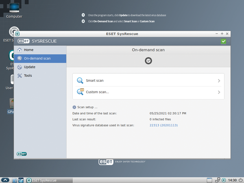Image resolution: width=244 pixels, height=183 pixels.
Task: Click the power button in taskbar
Action: pyautogui.click(x=241, y=180)
